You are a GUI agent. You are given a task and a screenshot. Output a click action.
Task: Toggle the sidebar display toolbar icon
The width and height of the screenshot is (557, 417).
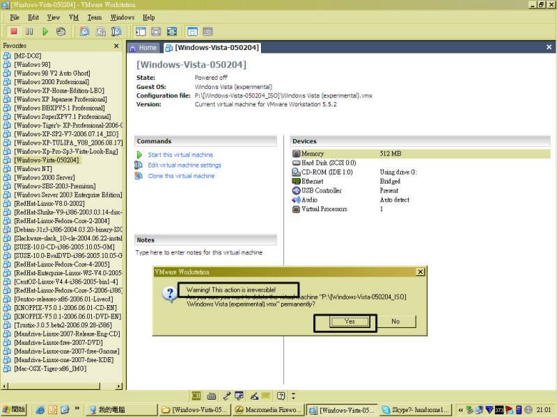point(141,31)
